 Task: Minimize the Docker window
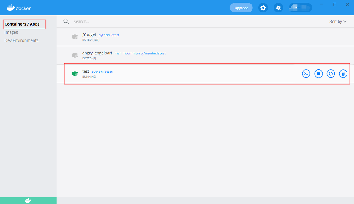322,4
